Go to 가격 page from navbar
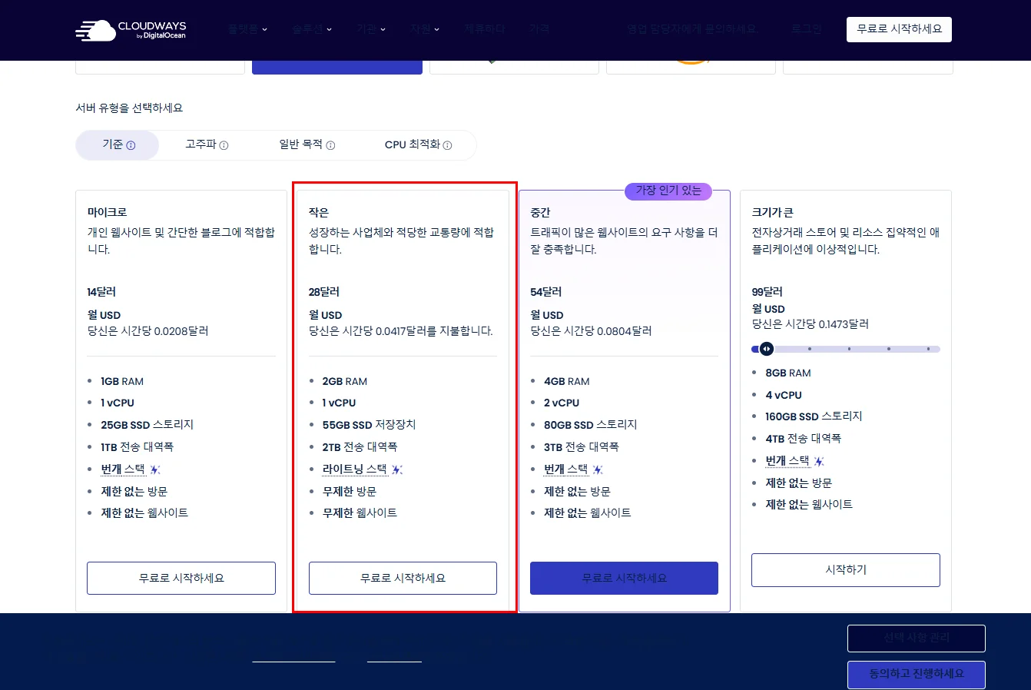 point(539,29)
